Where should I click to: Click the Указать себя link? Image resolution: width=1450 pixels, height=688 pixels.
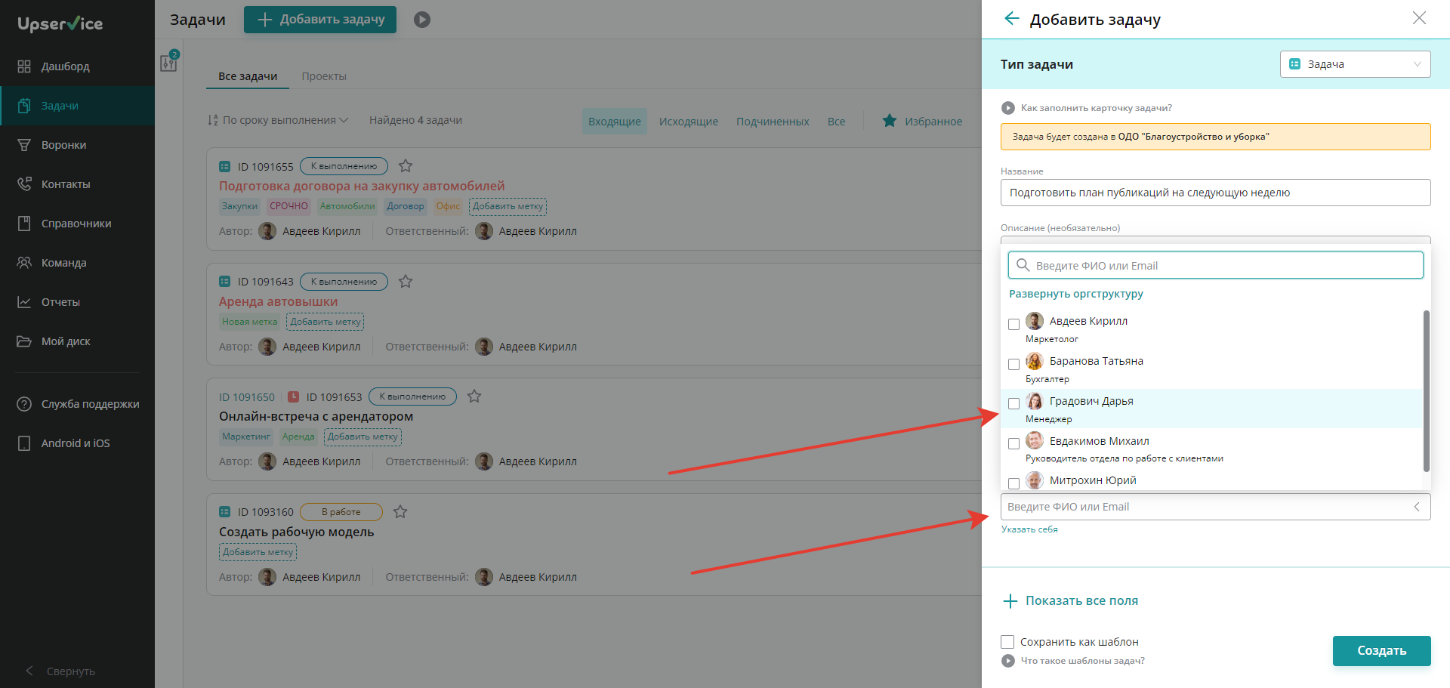coord(1029,529)
